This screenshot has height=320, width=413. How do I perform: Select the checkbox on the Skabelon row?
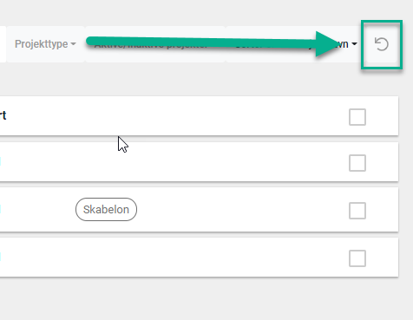click(x=357, y=211)
